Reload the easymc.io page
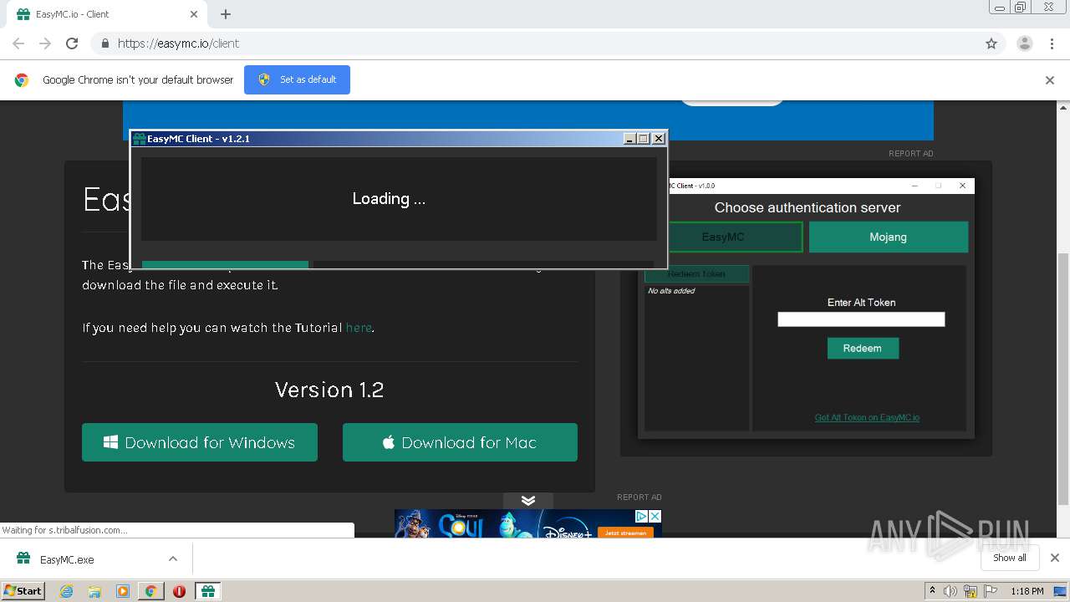Viewport: 1070px width, 602px height. pos(72,43)
